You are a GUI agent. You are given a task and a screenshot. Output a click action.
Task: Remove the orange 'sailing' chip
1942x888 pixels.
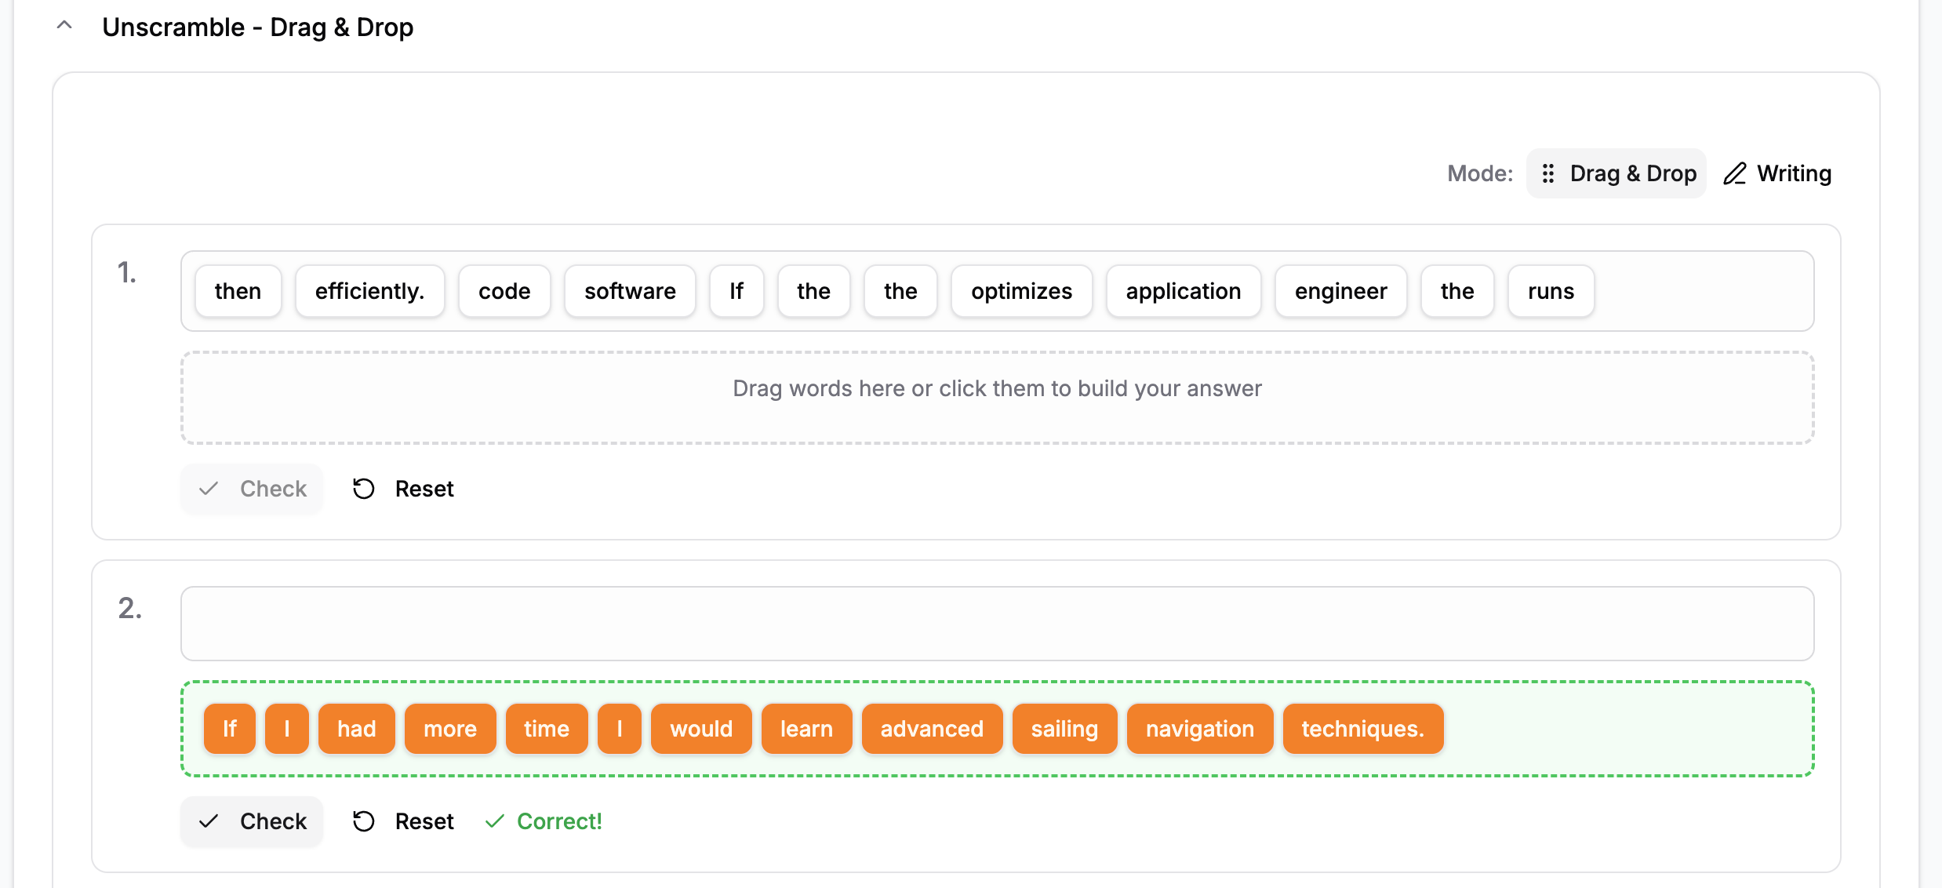pyautogui.click(x=1064, y=729)
